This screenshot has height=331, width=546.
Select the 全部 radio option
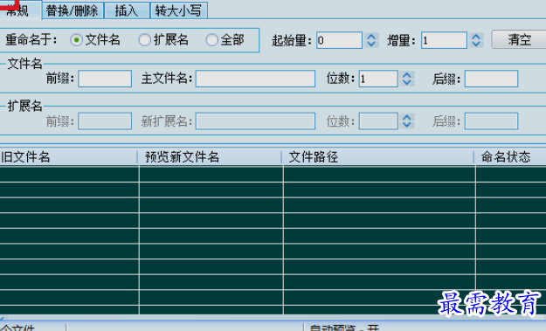(x=225, y=40)
